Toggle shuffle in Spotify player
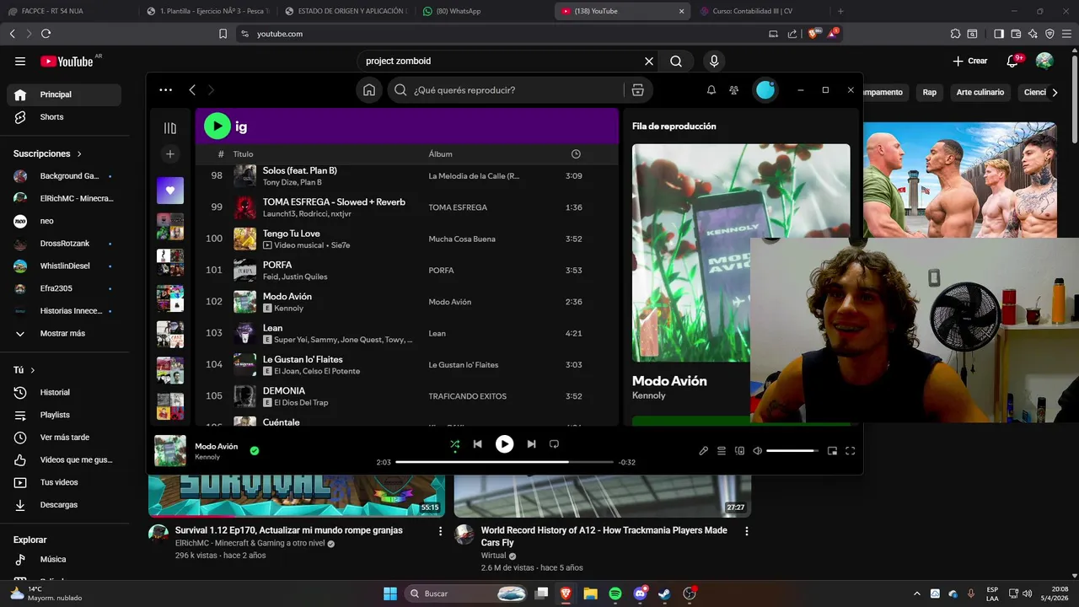Viewport: 1079px width, 607px height. pyautogui.click(x=455, y=444)
